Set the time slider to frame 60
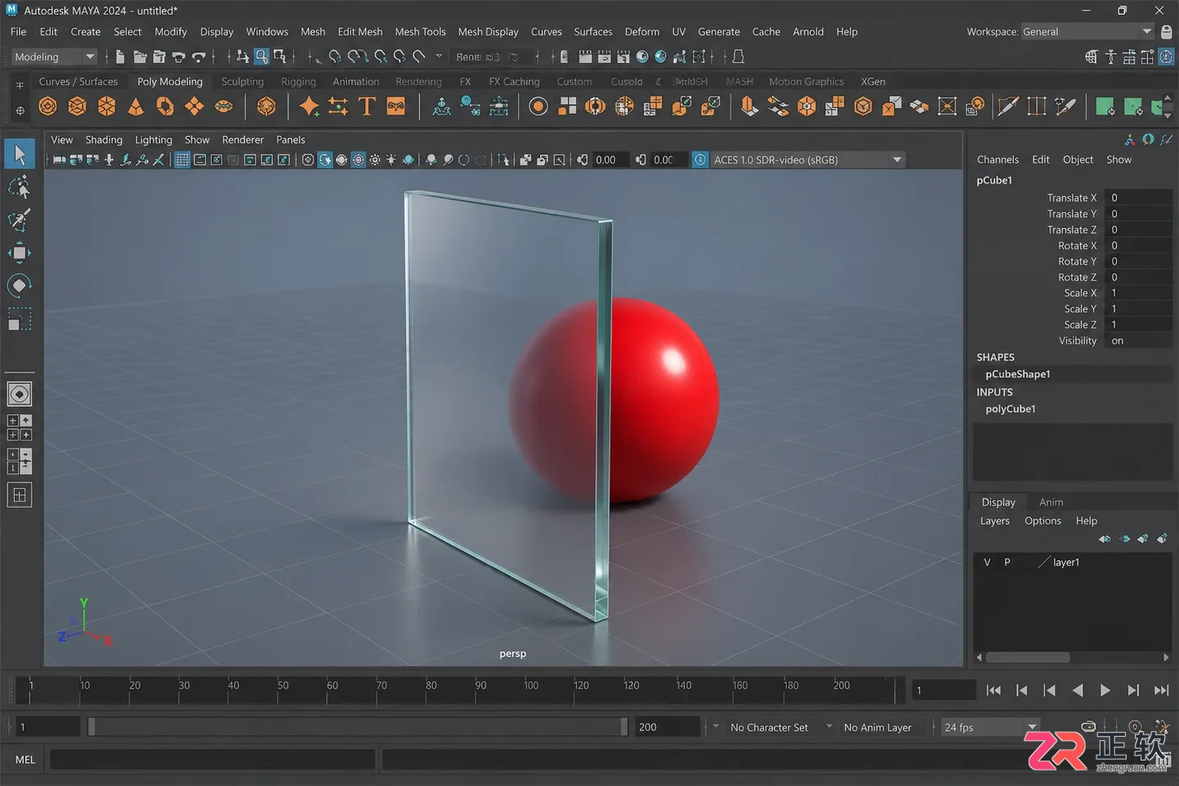This screenshot has width=1179, height=786. coord(327,690)
